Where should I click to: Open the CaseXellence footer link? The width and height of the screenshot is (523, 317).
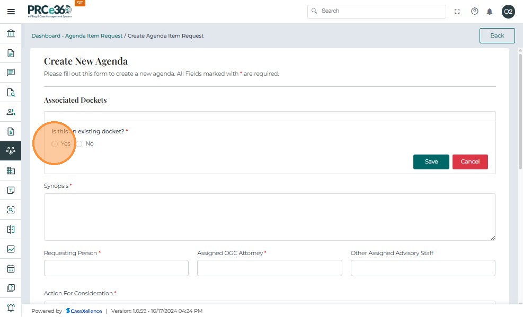click(x=84, y=311)
